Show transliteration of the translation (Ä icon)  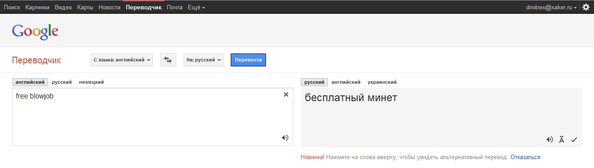point(562,139)
